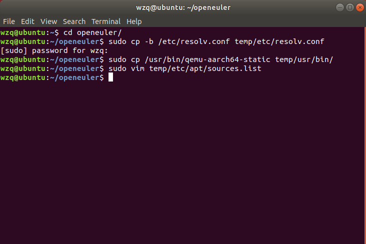Close the terminal window
Image resolution: width=366 pixels, height=244 pixels.
360,7
